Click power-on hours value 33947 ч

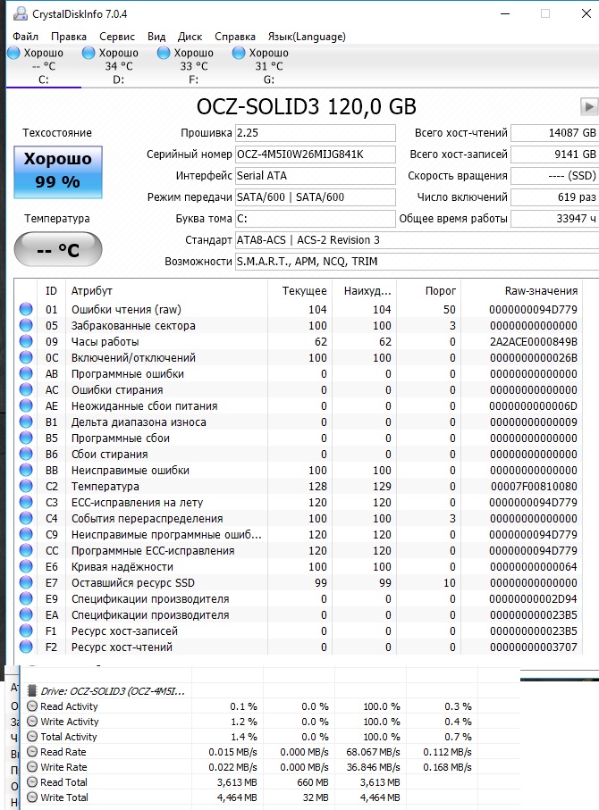(554, 219)
